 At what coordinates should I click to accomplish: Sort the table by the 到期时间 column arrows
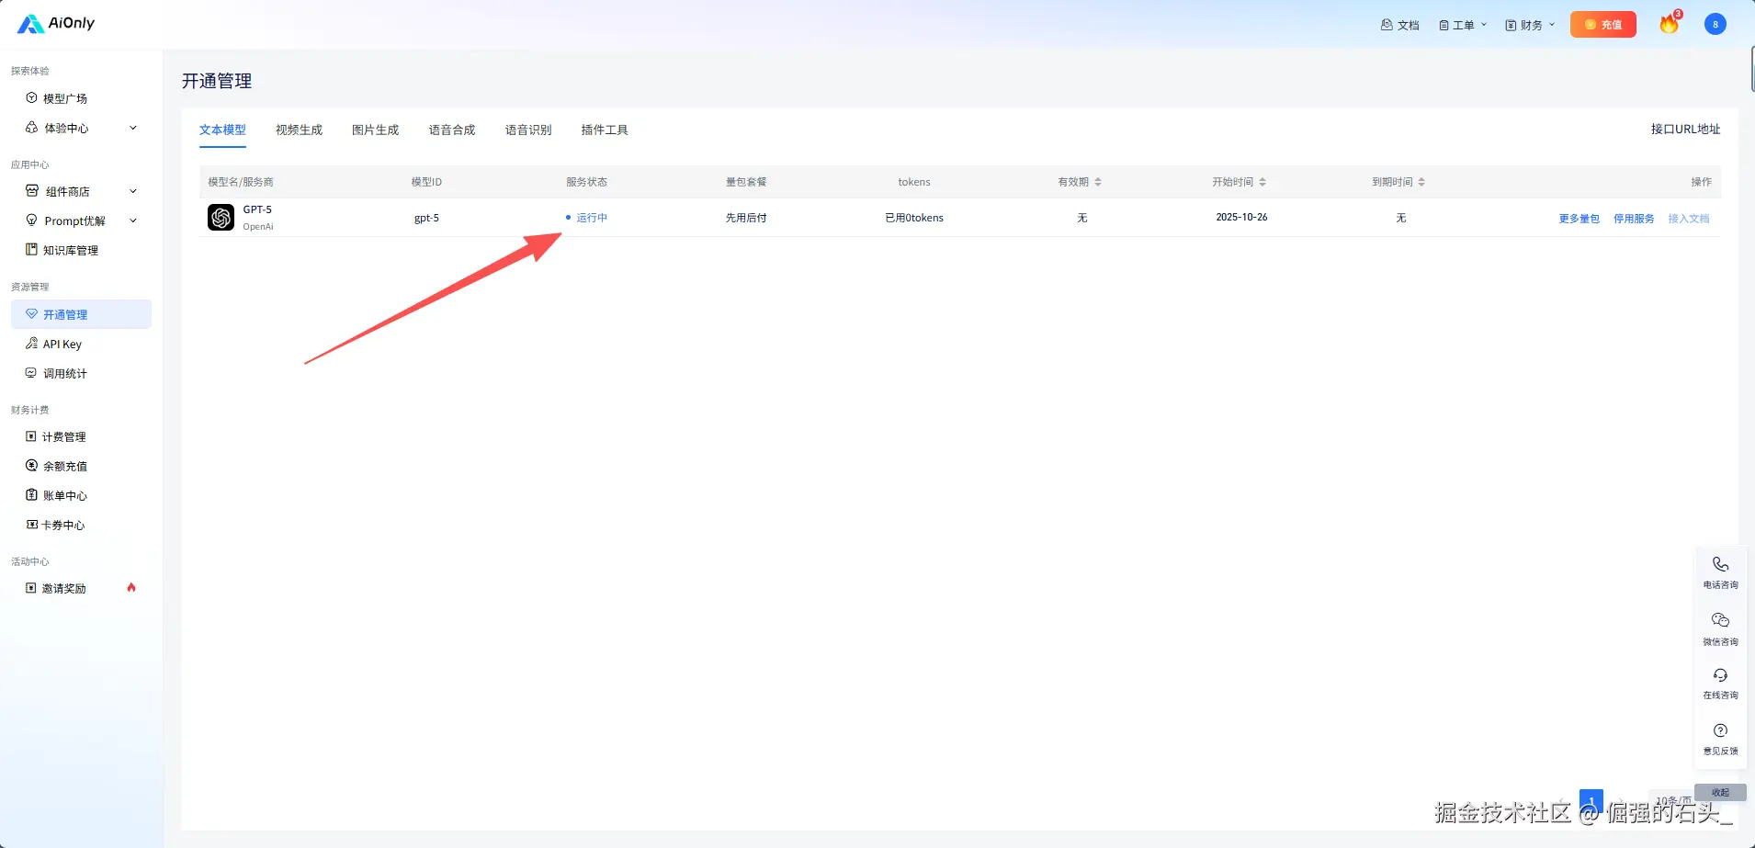coord(1421,182)
